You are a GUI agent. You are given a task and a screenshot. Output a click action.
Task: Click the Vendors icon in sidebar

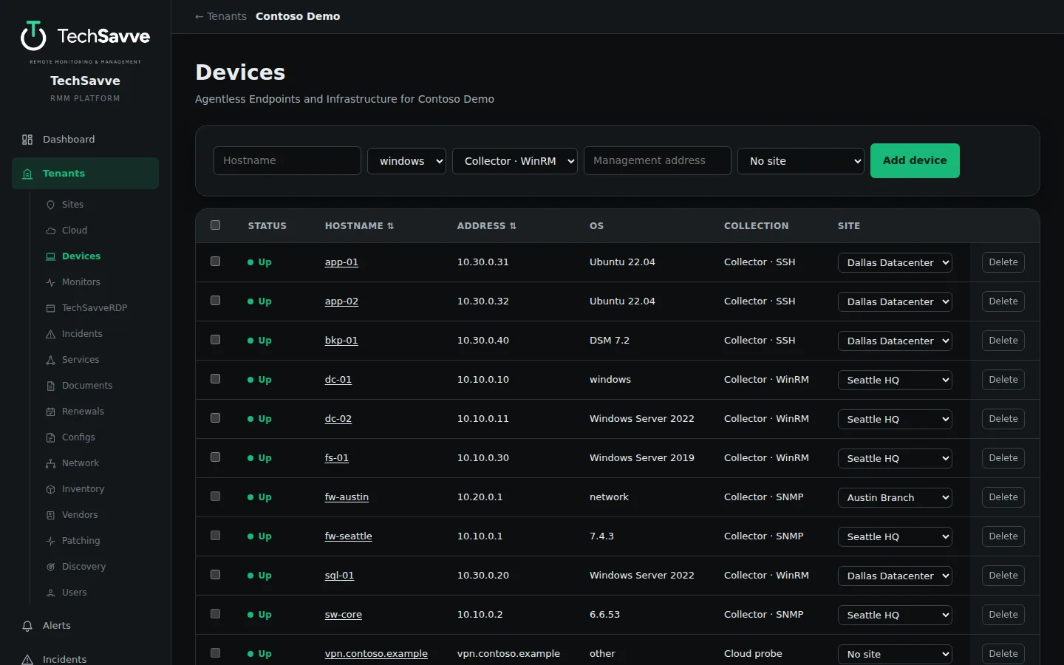(x=50, y=515)
